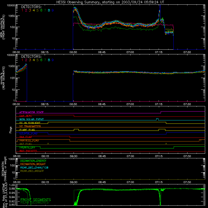The height and width of the screenshot is (208, 208).
Task: Select detector 4 in the front segments legend
Action: tap(34, 10)
